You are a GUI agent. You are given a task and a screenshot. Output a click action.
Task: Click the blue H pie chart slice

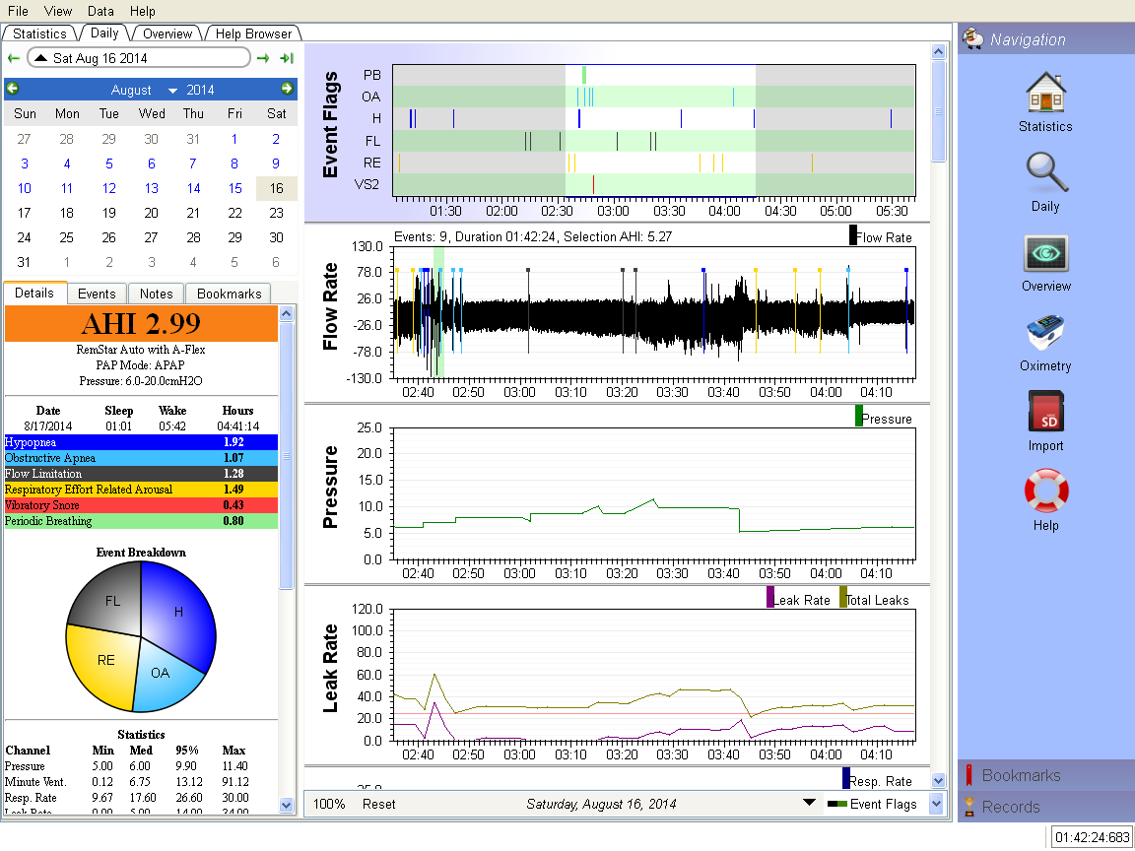(x=178, y=612)
